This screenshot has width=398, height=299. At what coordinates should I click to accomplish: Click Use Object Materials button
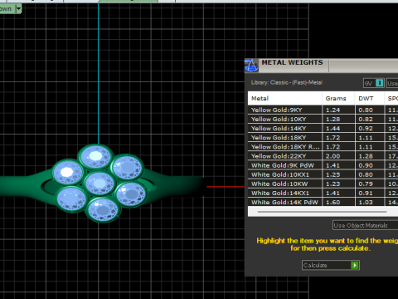(x=365, y=225)
